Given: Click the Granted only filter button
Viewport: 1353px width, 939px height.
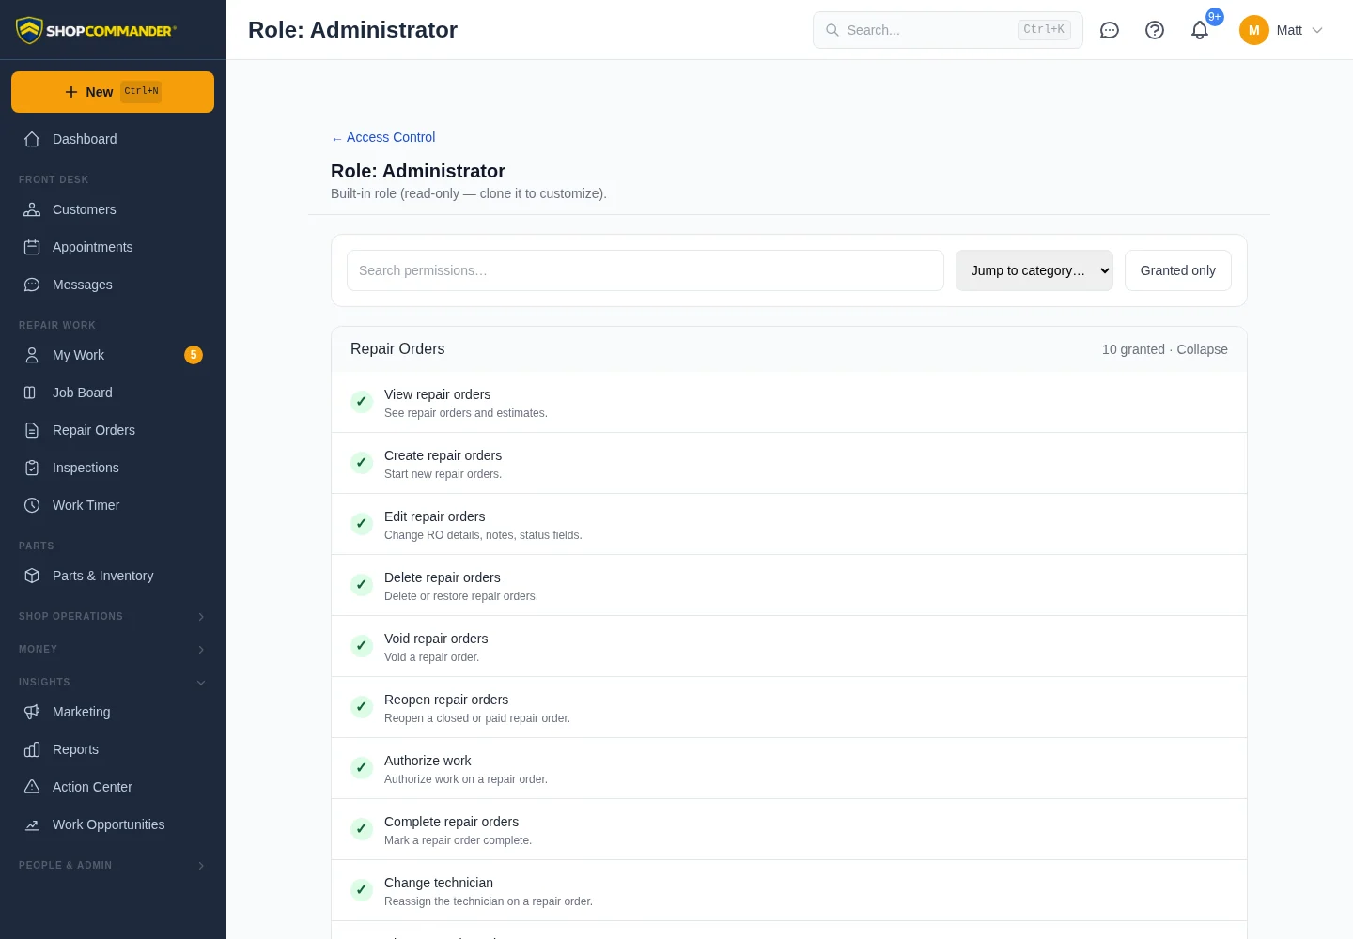Looking at the screenshot, I should pyautogui.click(x=1177, y=270).
